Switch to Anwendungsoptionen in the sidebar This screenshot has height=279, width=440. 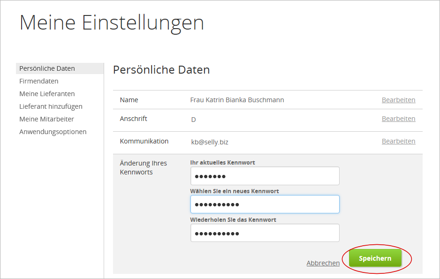pos(53,132)
